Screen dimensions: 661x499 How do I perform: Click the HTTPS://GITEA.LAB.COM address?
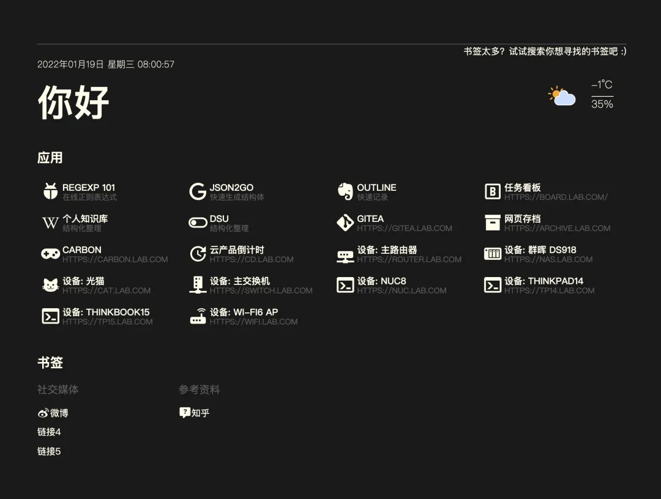coord(405,228)
